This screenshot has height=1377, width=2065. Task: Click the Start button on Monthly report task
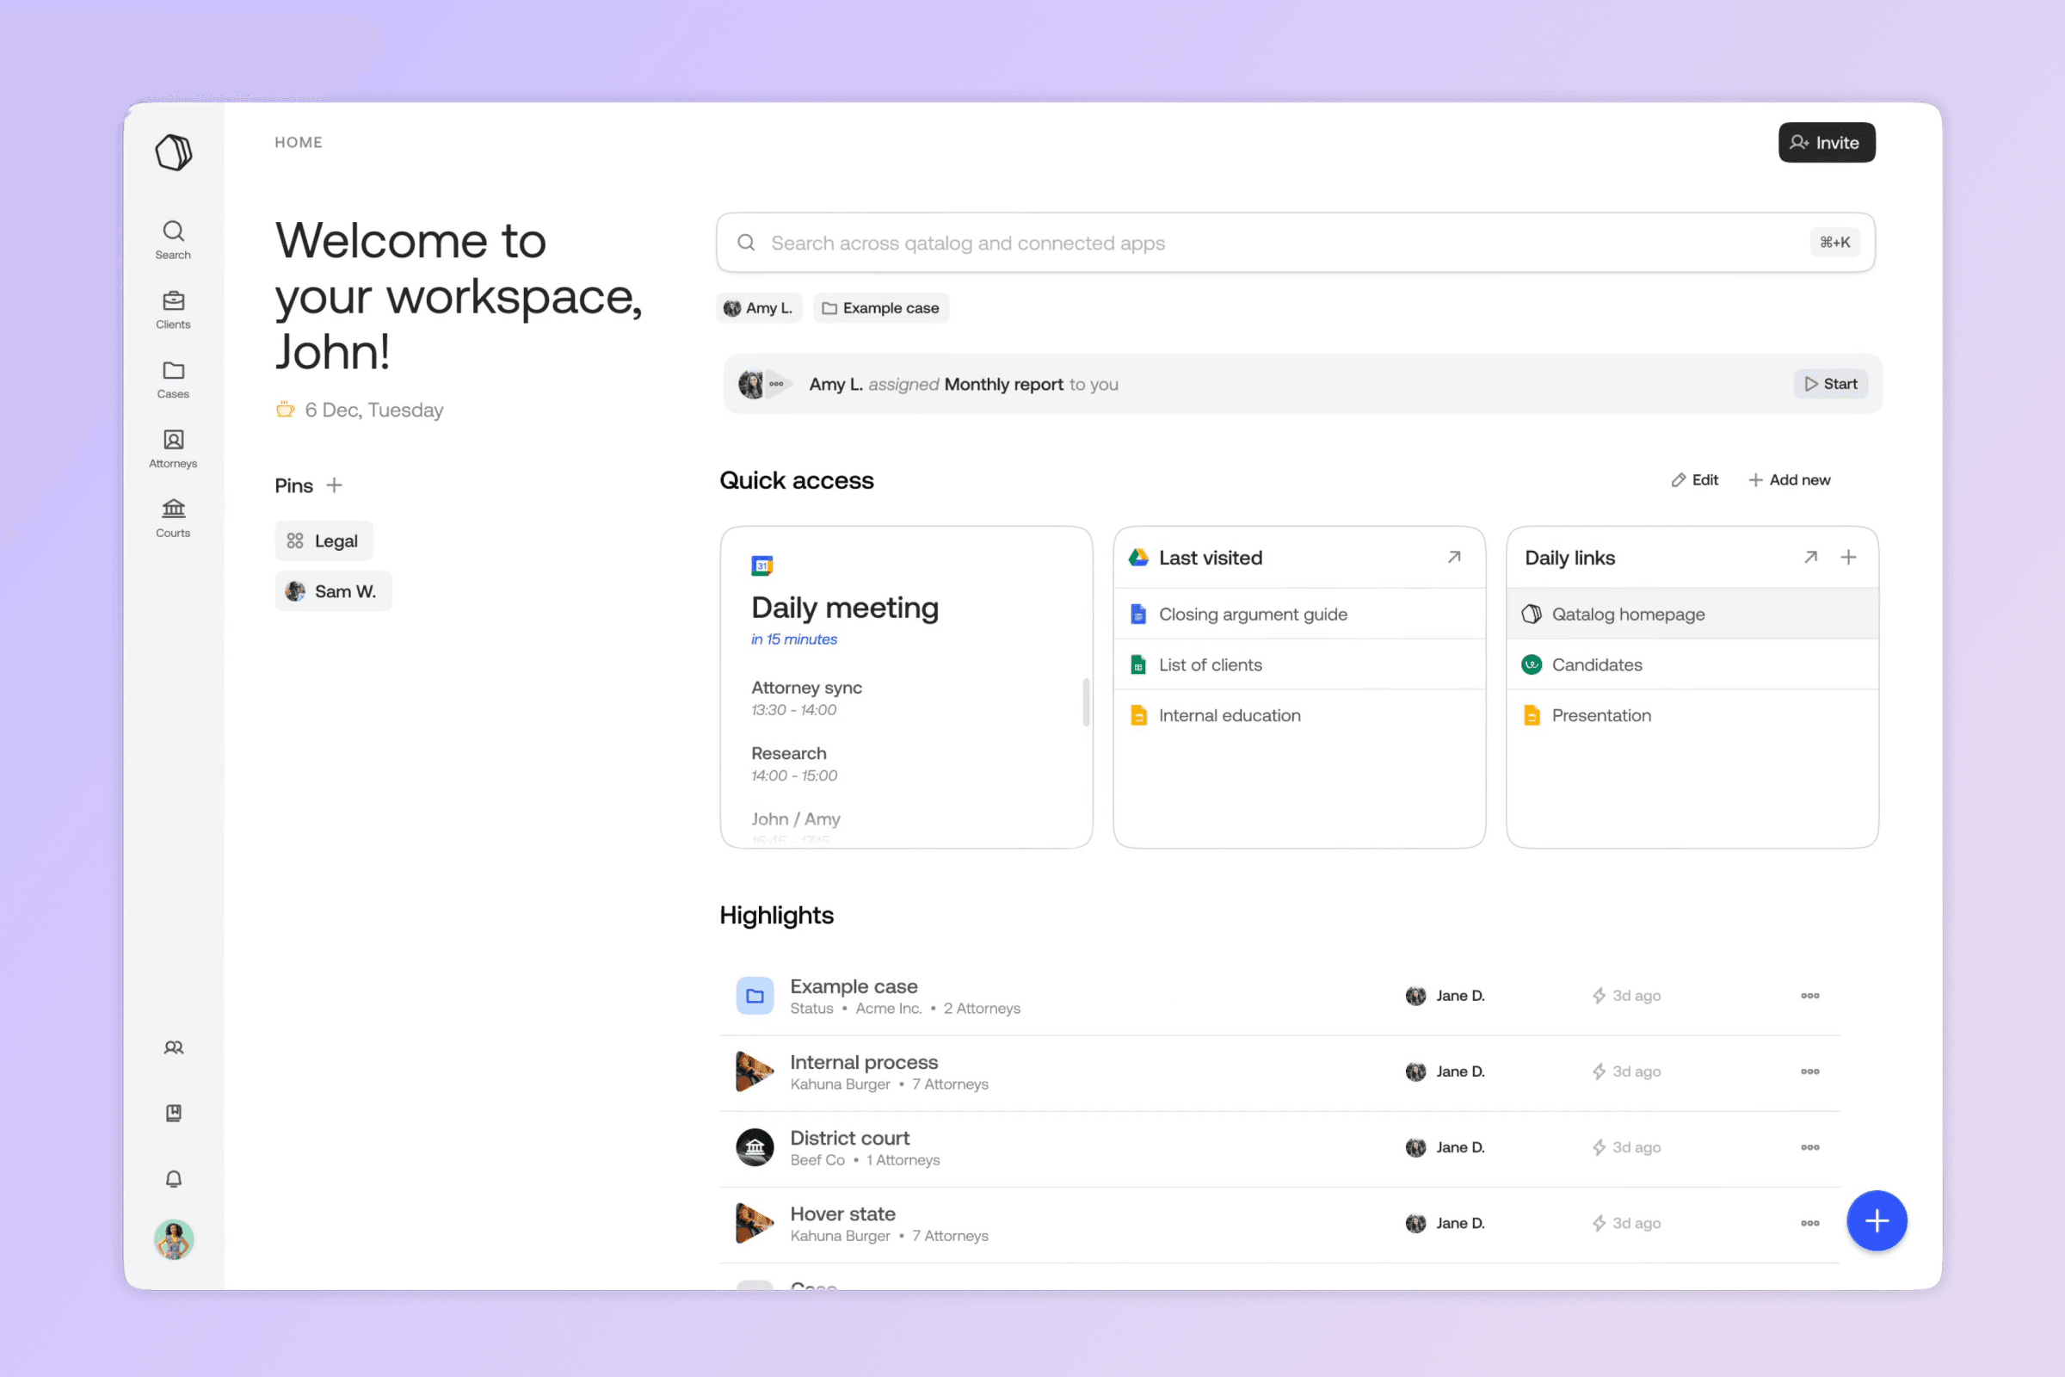1830,383
